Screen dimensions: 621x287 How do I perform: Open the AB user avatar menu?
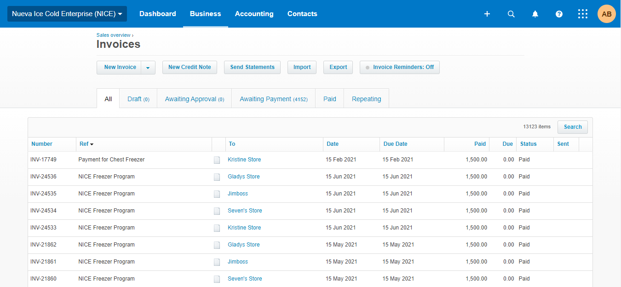607,14
